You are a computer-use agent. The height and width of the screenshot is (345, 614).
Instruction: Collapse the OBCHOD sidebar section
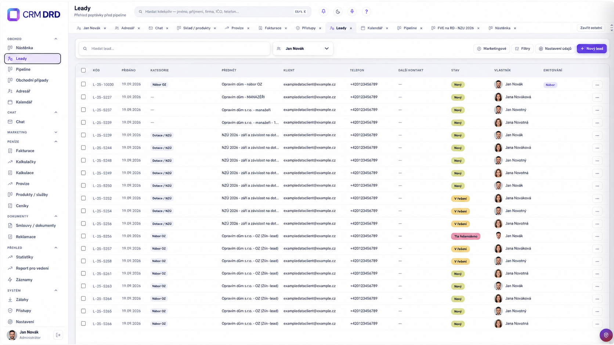click(x=56, y=39)
